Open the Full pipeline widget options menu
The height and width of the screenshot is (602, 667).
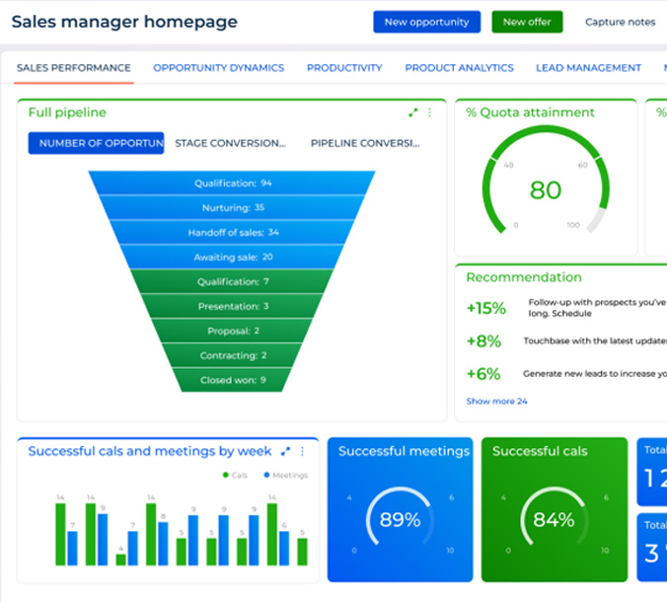tap(430, 113)
